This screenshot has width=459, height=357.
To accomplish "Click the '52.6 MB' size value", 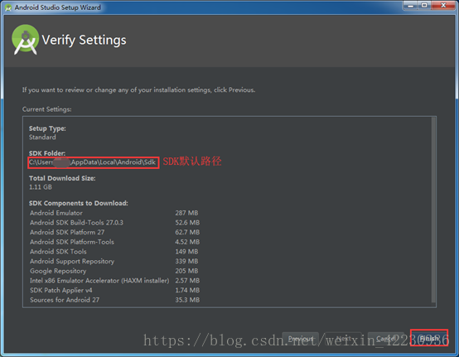I will pyautogui.click(x=187, y=223).
